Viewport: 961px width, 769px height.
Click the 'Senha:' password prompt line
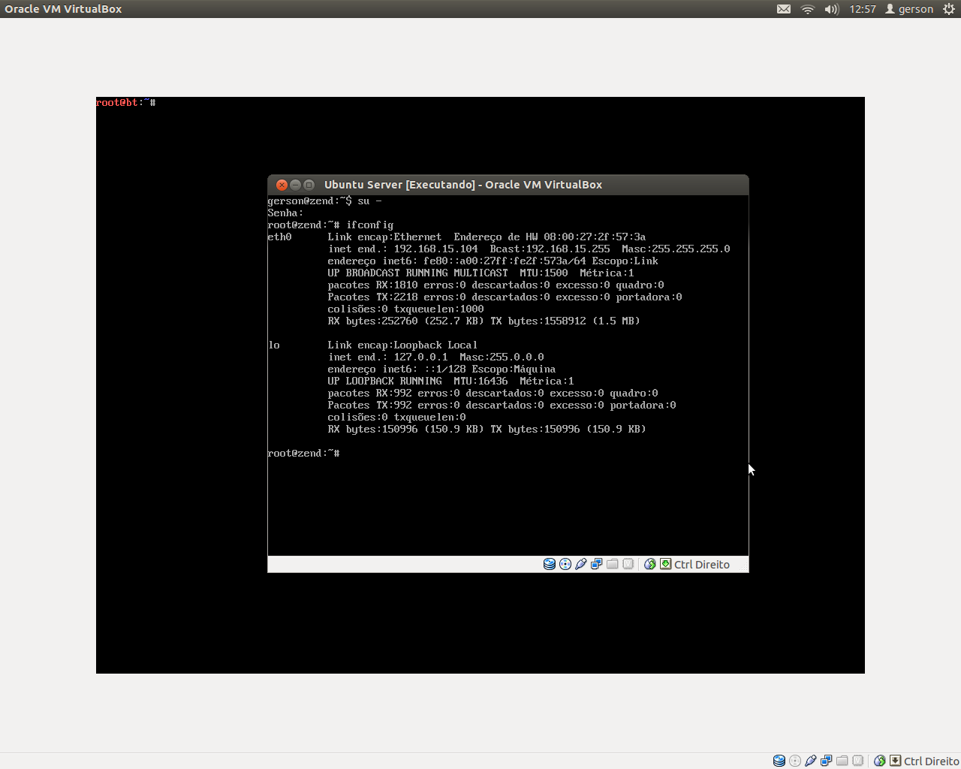[285, 213]
